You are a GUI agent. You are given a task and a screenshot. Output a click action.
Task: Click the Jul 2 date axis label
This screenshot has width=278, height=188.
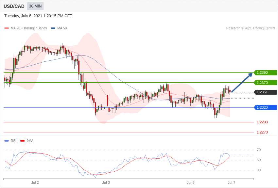click(x=35, y=182)
